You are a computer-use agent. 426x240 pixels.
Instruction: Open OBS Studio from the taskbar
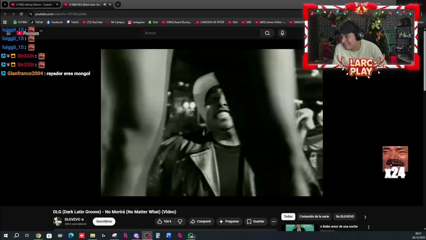tap(147, 236)
